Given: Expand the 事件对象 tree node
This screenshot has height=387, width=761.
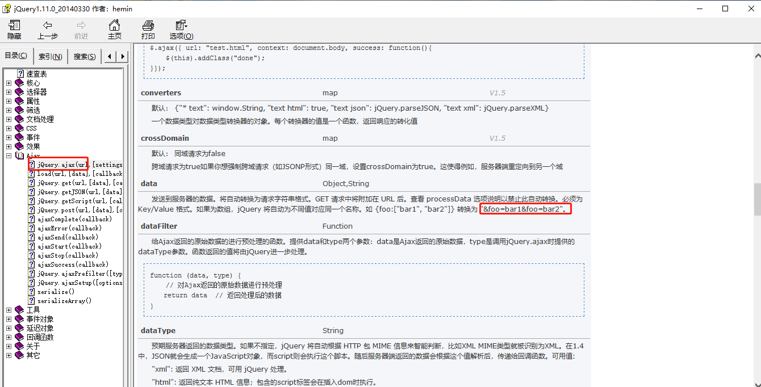Looking at the screenshot, I should pos(9,319).
